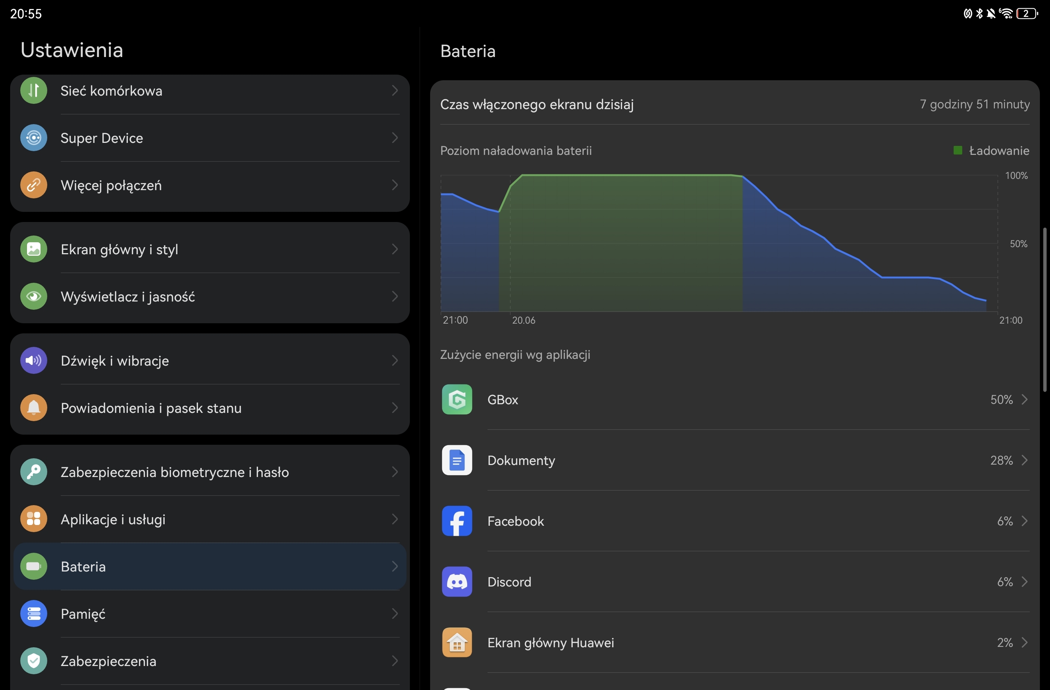The height and width of the screenshot is (690, 1050).
Task: Open Super Device settings
Action: [x=210, y=138]
